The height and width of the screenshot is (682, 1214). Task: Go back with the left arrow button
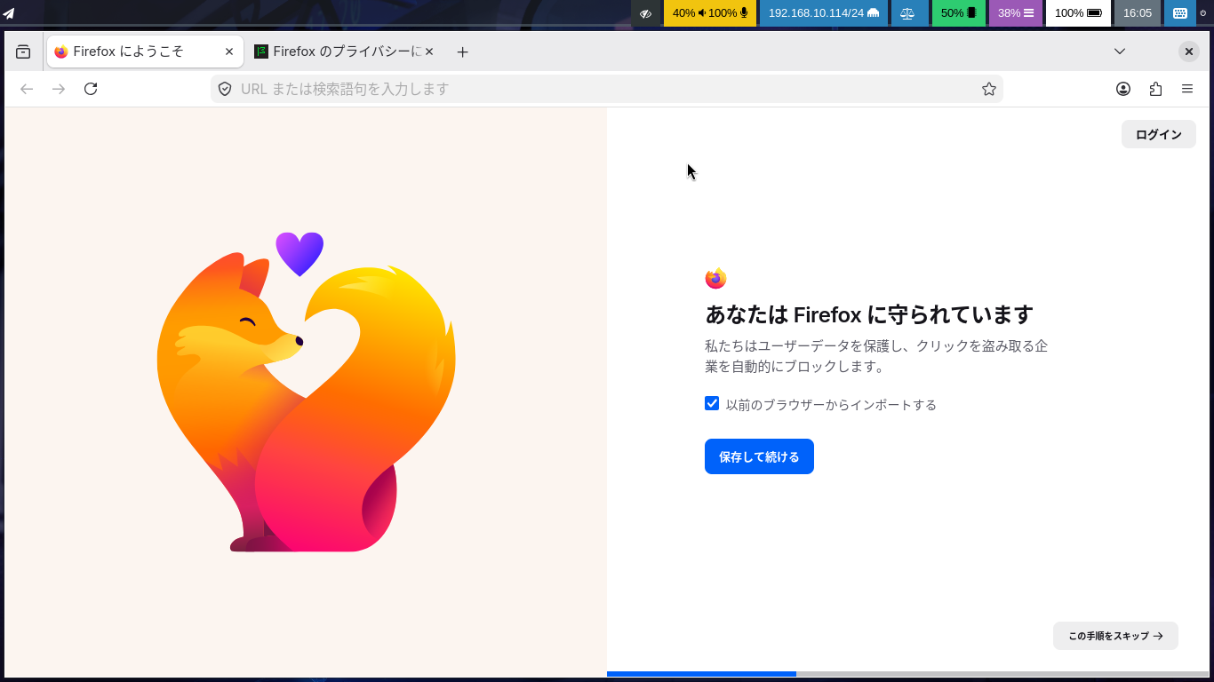pos(27,89)
